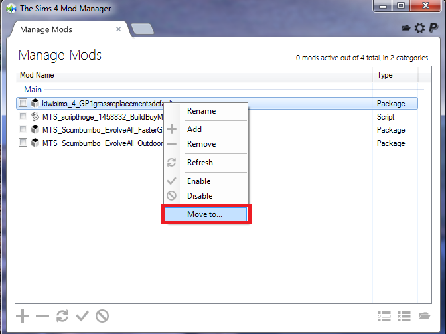The height and width of the screenshot is (334, 446).
Task: Click the mods active status text
Action: pyautogui.click(x=362, y=58)
